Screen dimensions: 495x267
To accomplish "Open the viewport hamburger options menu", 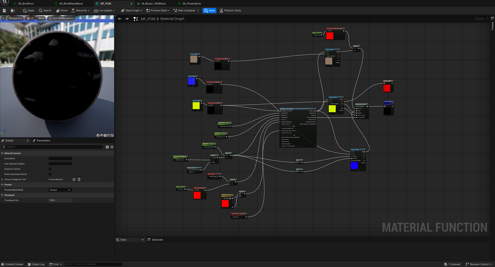I will point(3,18).
